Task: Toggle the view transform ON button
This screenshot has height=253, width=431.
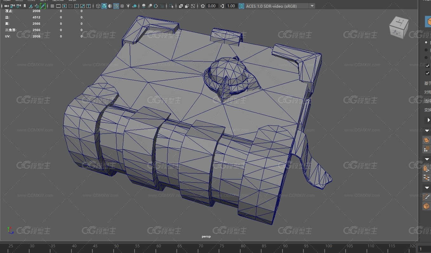Action: [x=242, y=6]
